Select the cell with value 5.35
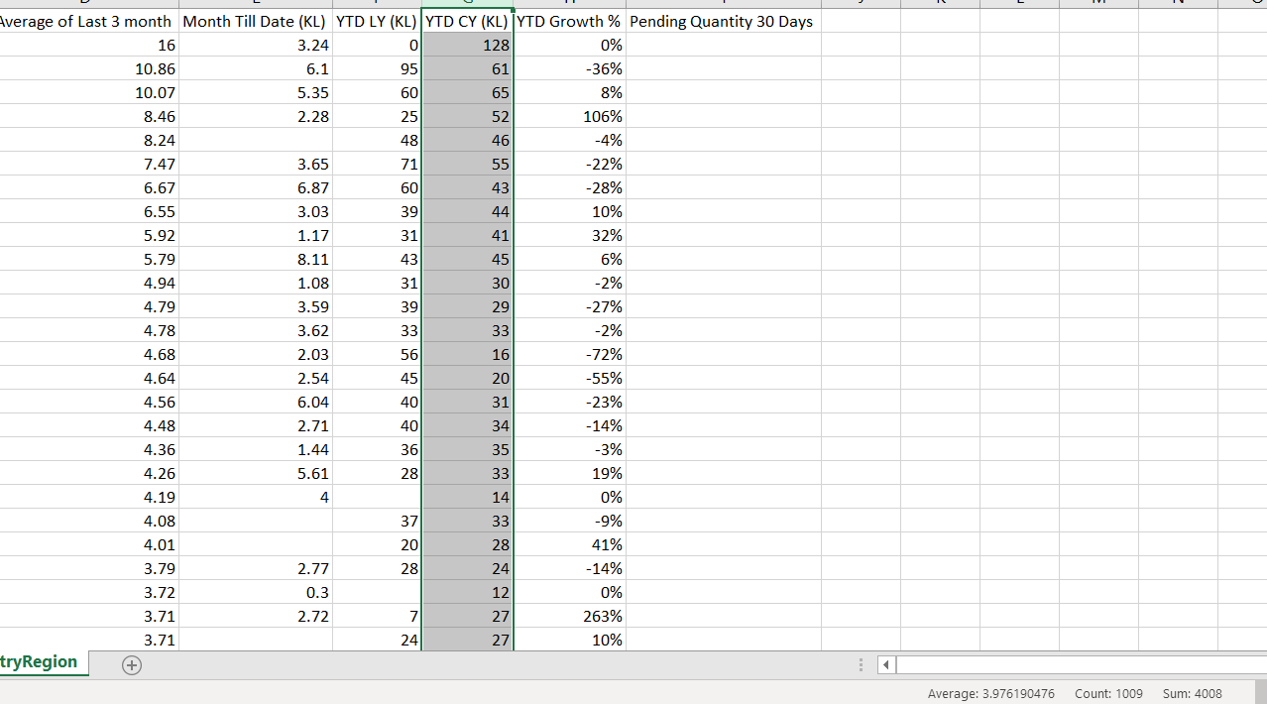This screenshot has width=1267, height=704. pos(256,92)
